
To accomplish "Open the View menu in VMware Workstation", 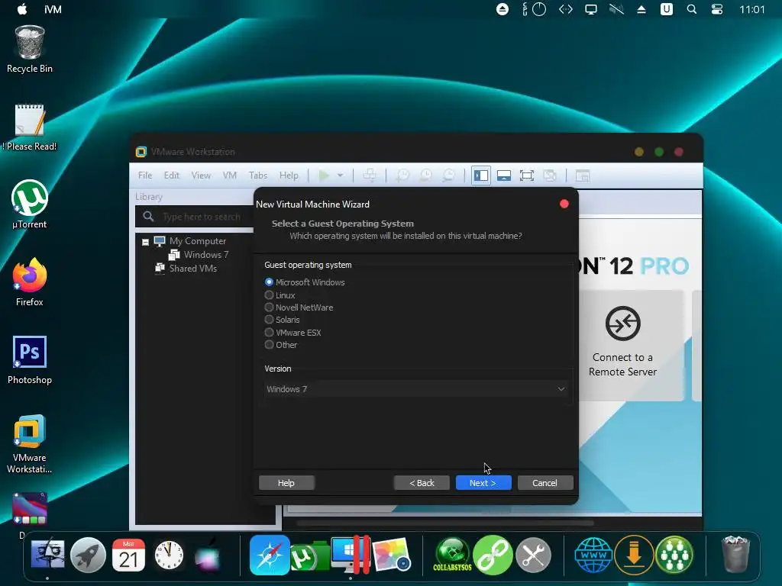I will click(201, 175).
